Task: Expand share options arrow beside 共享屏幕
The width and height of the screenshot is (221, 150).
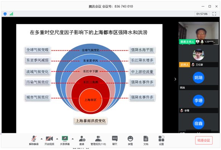Action: click(72, 139)
